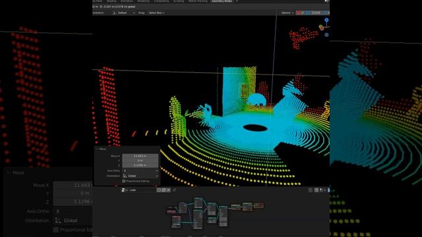Open the node tree browse icon
This screenshot has width=422, height=237.
pyautogui.click(x=125, y=190)
